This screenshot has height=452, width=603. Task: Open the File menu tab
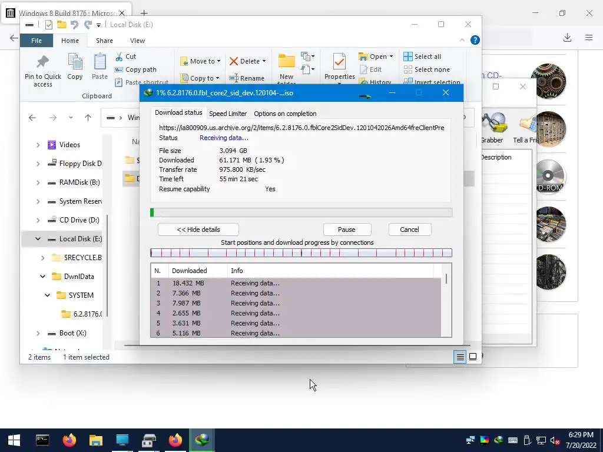coord(37,41)
